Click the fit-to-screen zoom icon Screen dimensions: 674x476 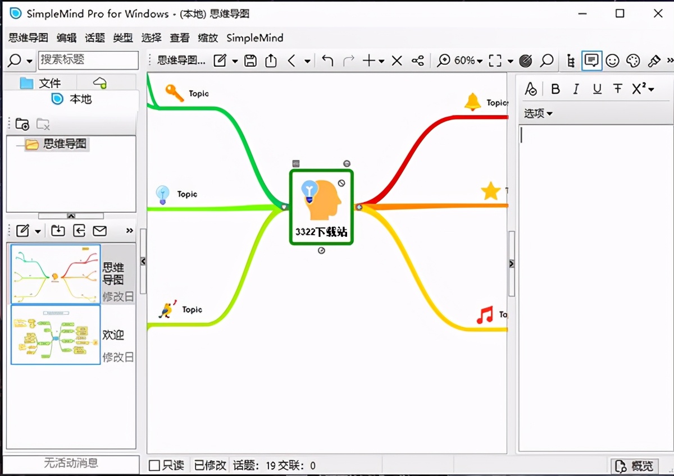(x=495, y=60)
